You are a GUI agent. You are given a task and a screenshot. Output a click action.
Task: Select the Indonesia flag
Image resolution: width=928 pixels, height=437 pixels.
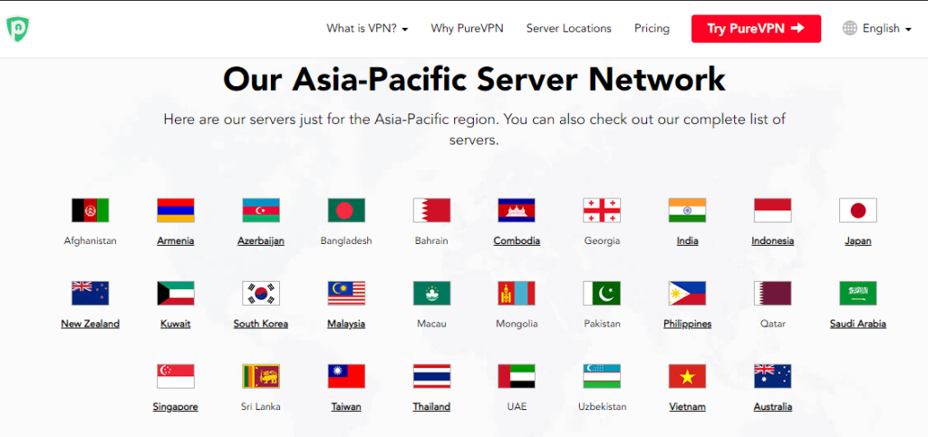[x=772, y=210]
